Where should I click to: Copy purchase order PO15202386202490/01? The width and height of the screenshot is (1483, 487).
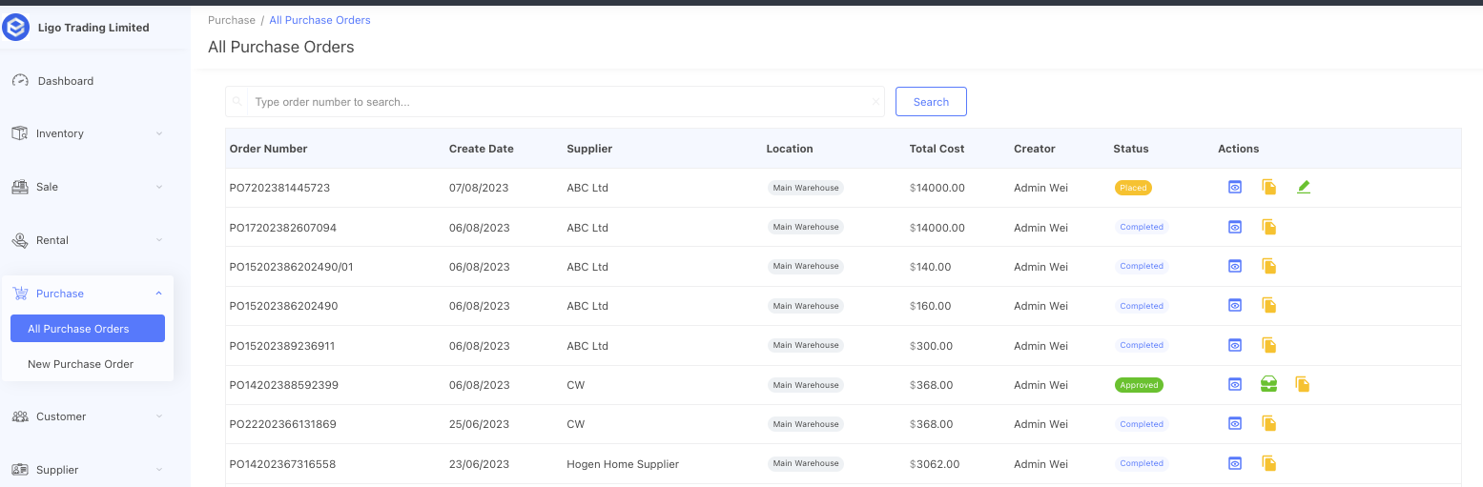(1268, 266)
